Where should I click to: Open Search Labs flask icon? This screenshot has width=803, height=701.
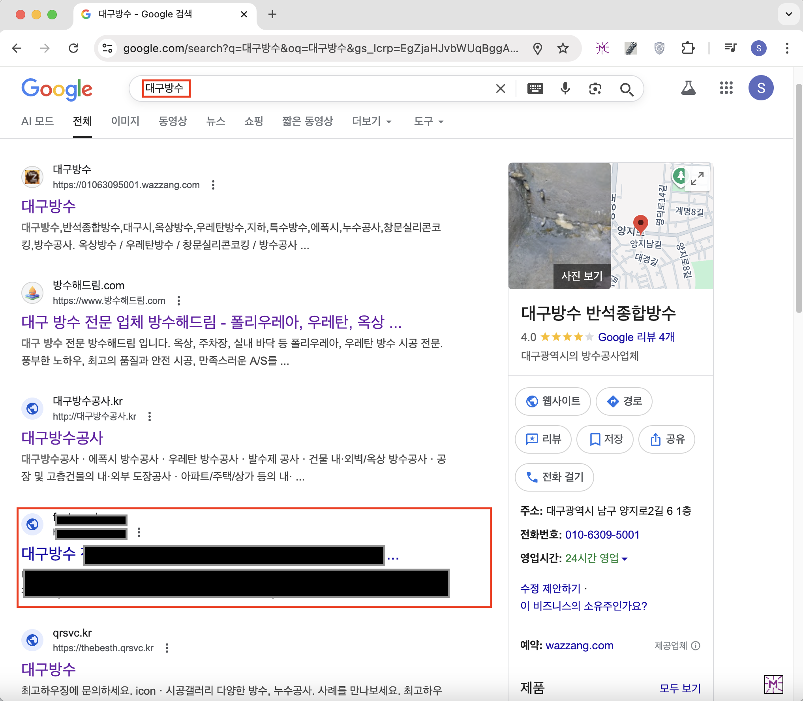pyautogui.click(x=688, y=88)
